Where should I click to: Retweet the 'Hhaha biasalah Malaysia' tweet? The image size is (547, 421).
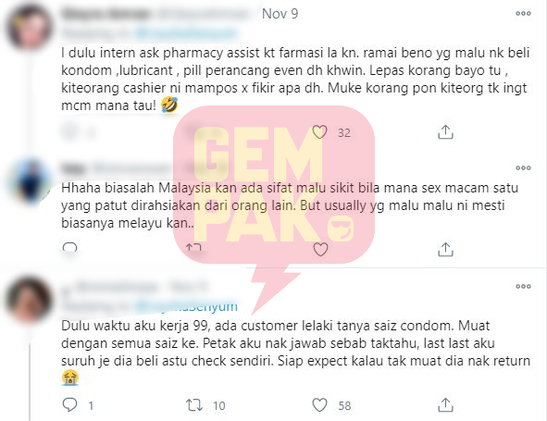(x=193, y=247)
